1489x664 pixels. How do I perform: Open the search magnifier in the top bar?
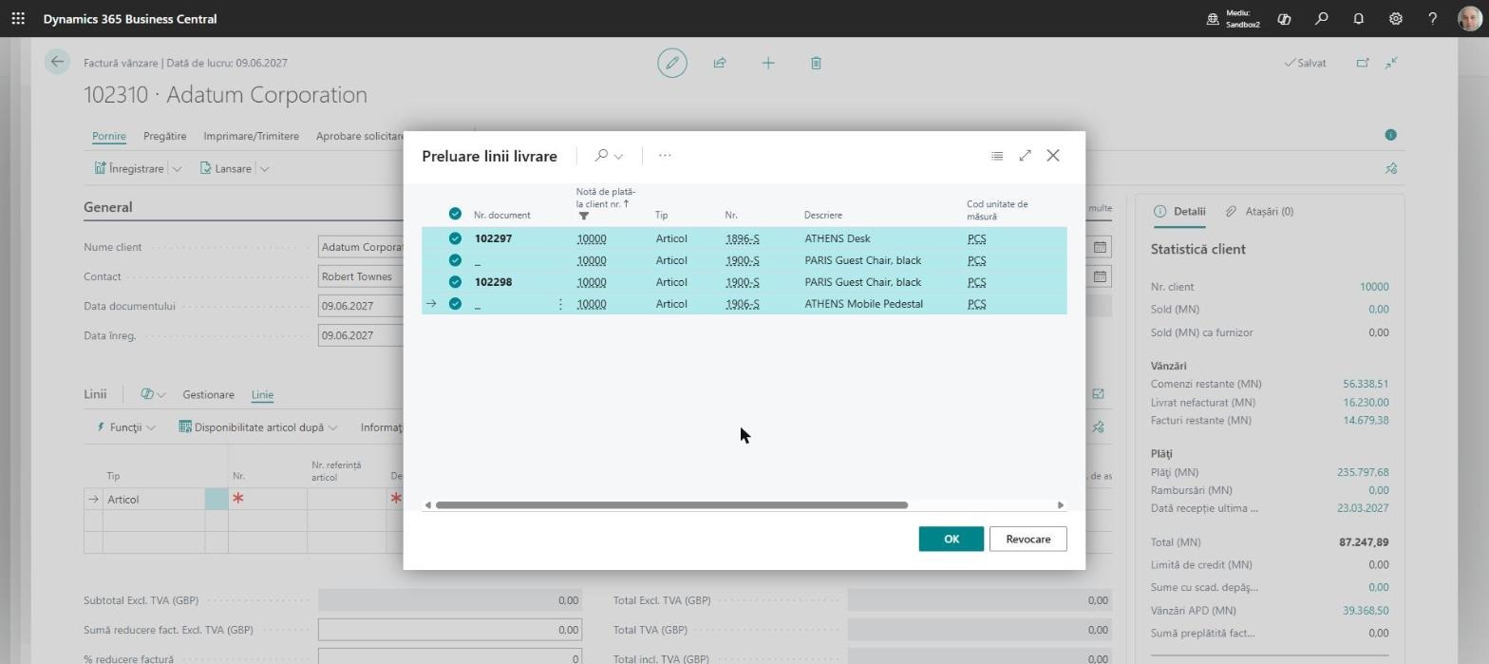point(1321,18)
